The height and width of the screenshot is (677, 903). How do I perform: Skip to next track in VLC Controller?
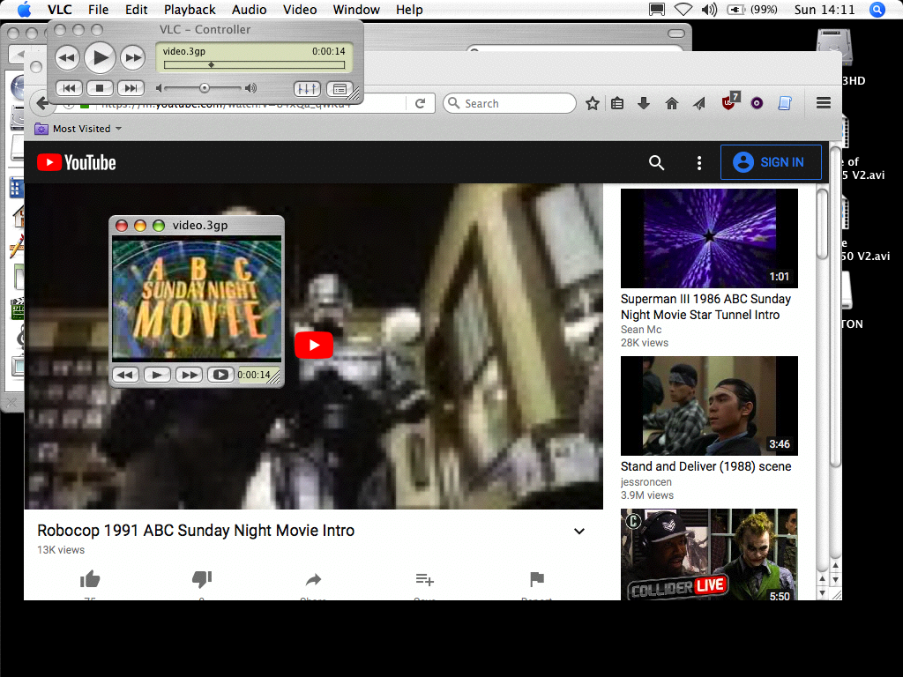(131, 88)
